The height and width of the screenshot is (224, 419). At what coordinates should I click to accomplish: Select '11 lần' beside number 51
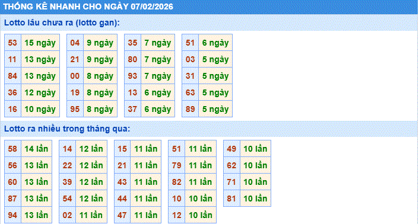(201, 149)
